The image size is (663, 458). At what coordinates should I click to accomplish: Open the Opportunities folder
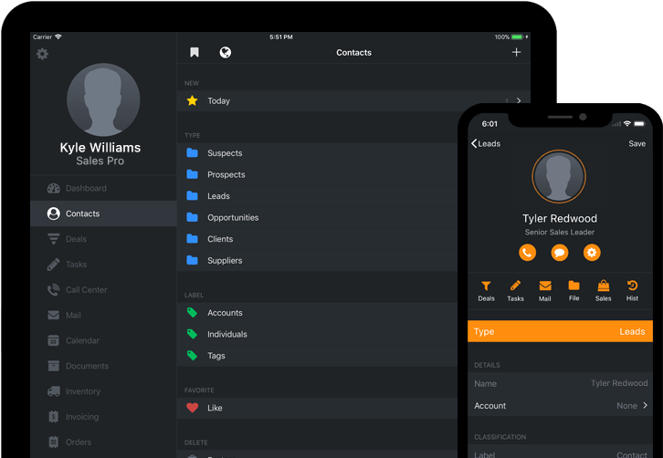point(233,217)
